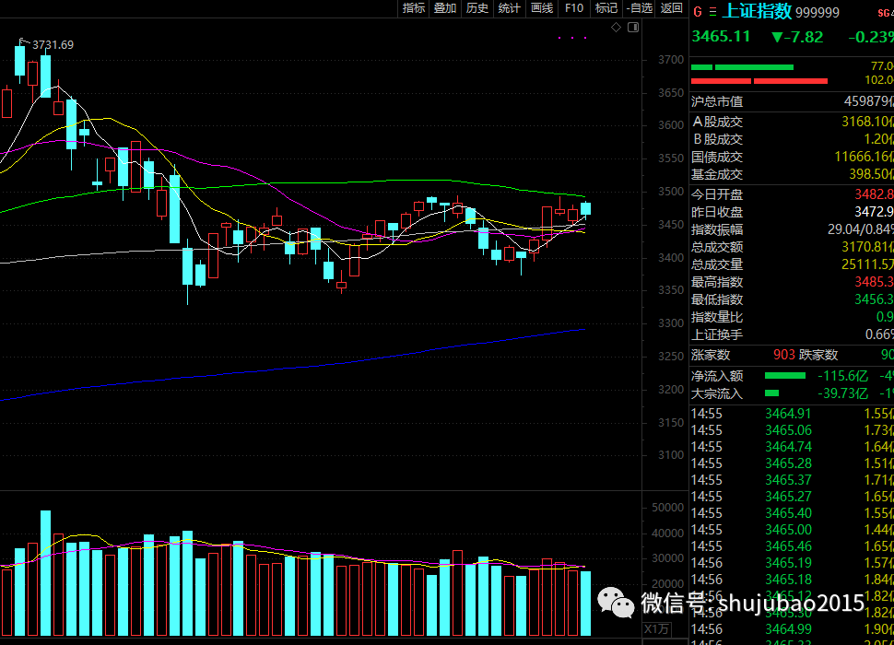The width and height of the screenshot is (894, 645).
Task: Open the 指标 indicators menu
Action: (x=414, y=8)
